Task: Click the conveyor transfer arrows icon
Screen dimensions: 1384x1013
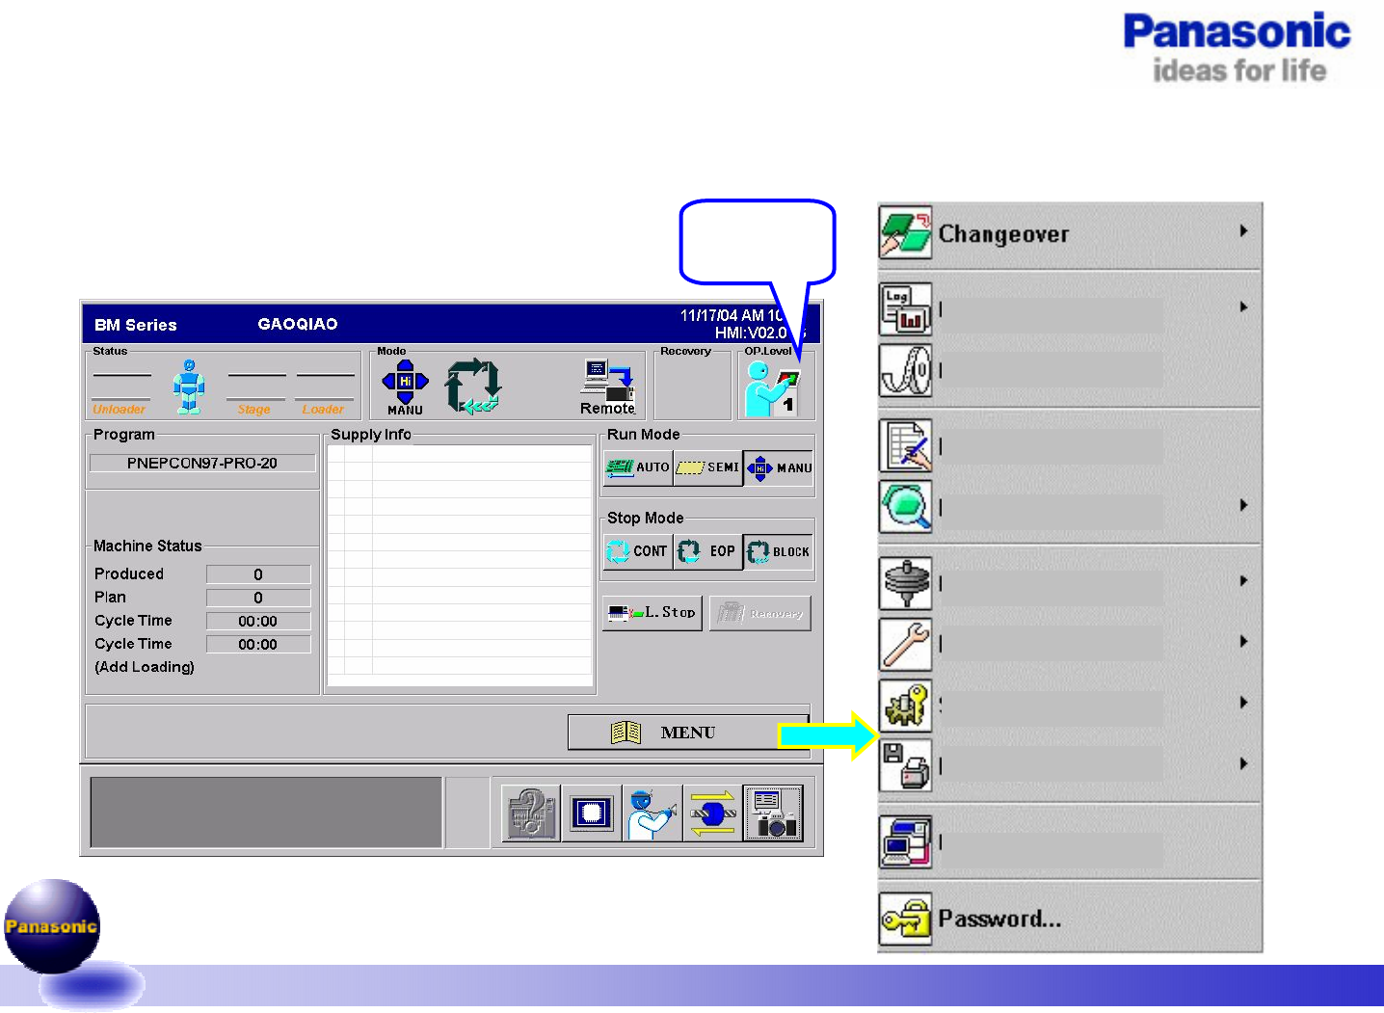Action: [x=712, y=813]
